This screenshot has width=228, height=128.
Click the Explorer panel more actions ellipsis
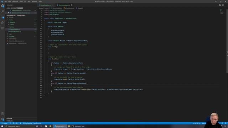35,5
